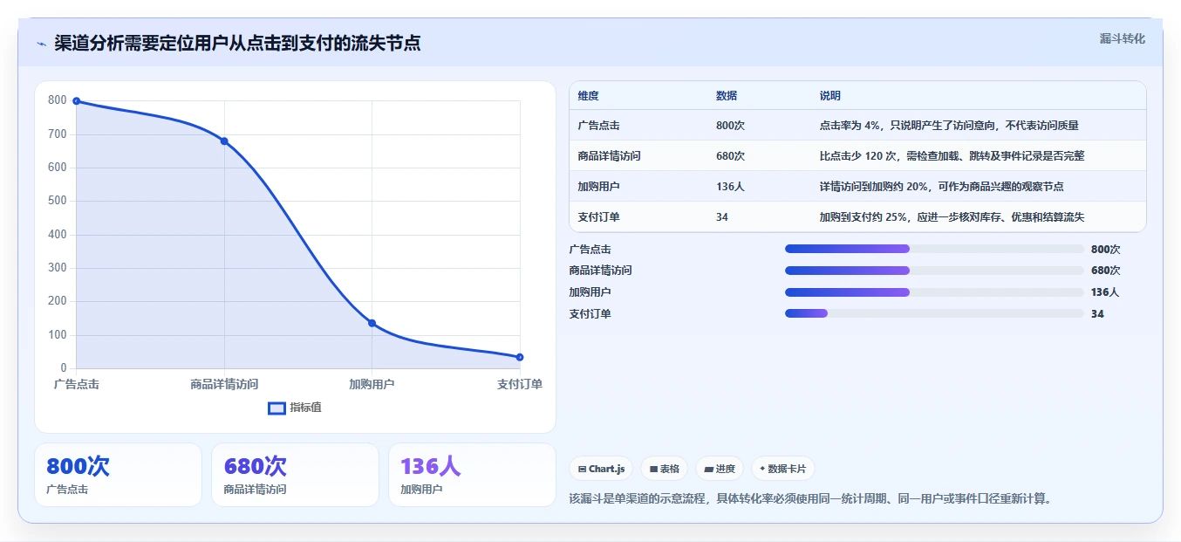Open the 800次 广告点击 data card
The image size is (1181, 542).
tap(118, 475)
